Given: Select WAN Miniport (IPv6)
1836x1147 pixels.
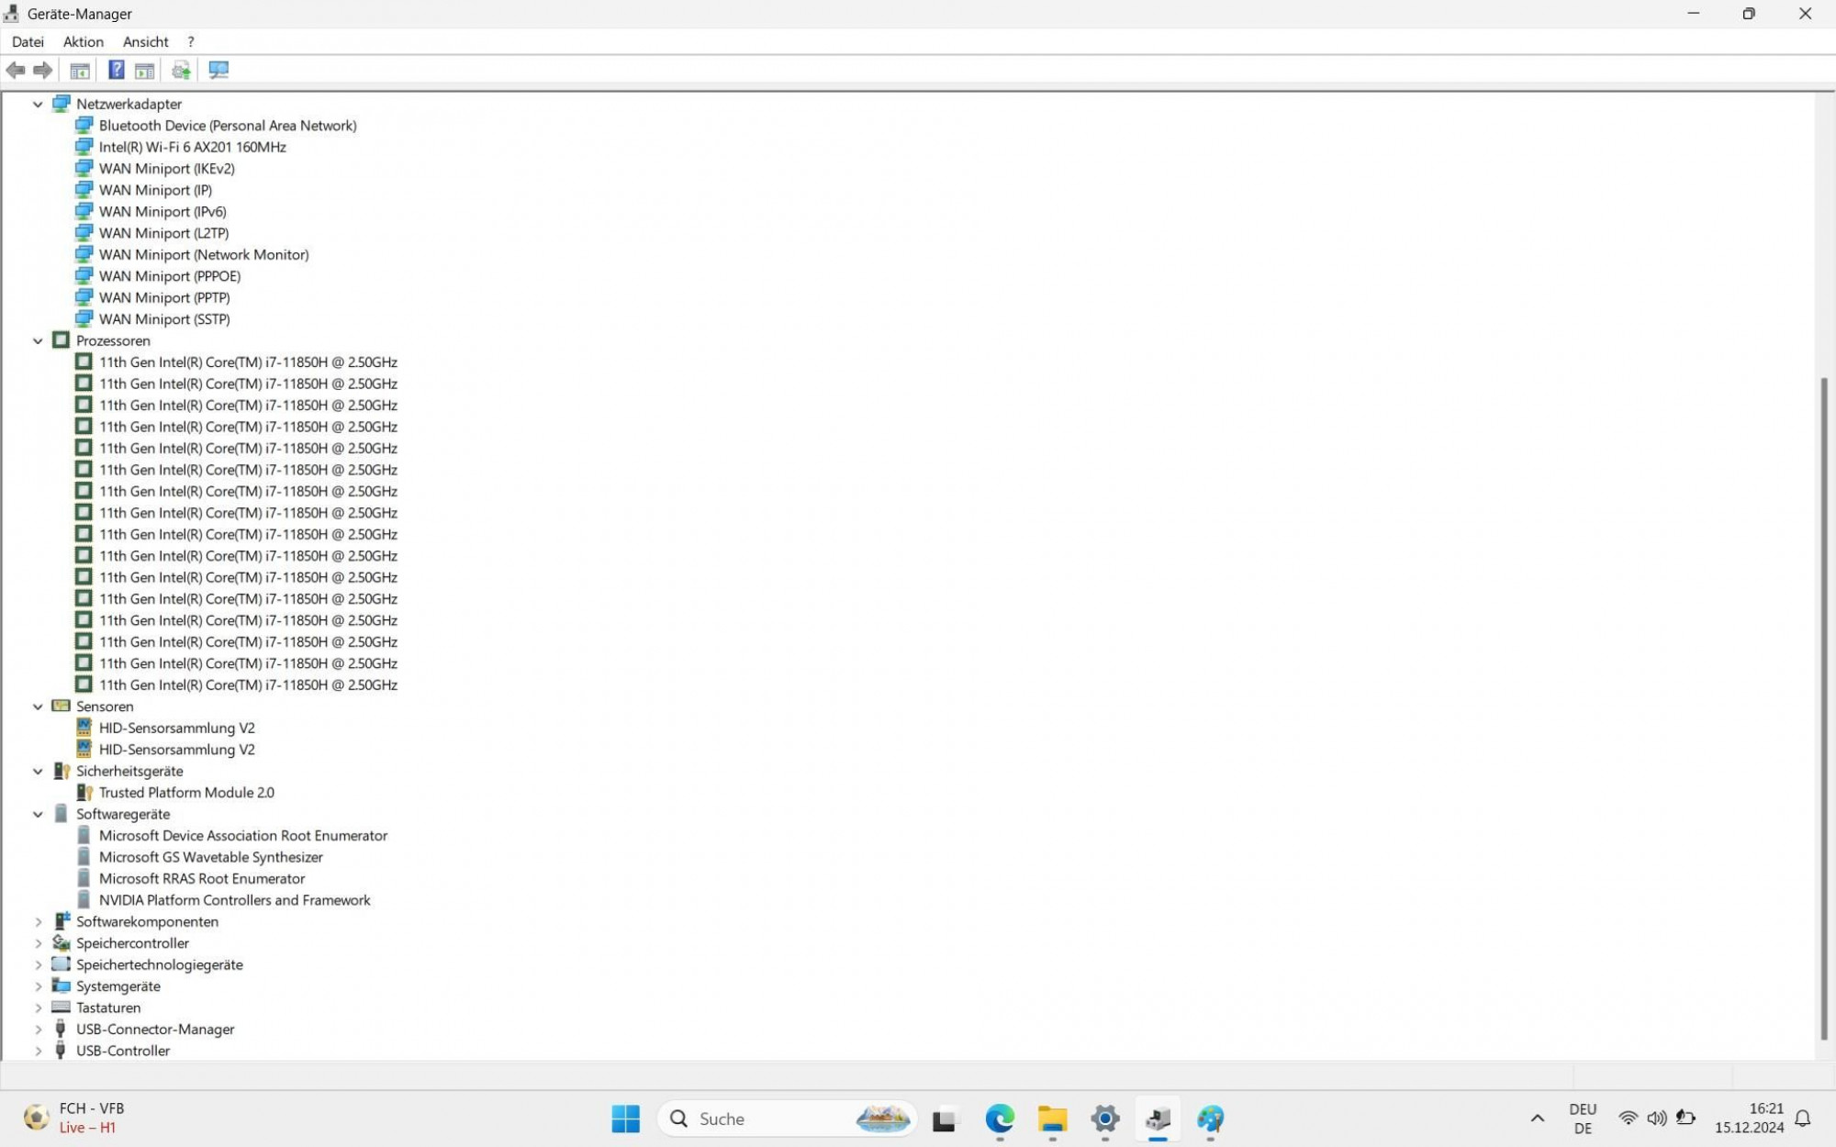Looking at the screenshot, I should click(x=162, y=212).
